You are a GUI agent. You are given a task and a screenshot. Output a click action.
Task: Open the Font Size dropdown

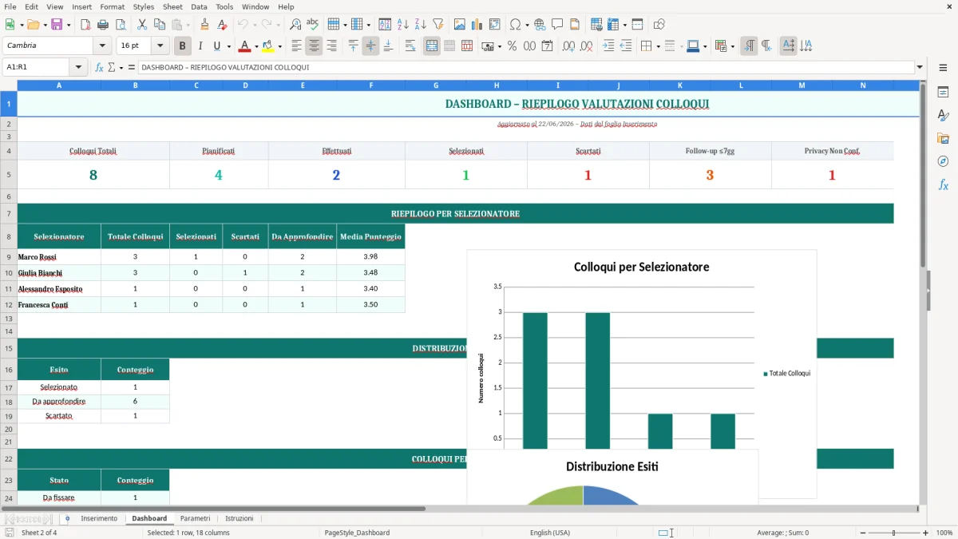160,46
